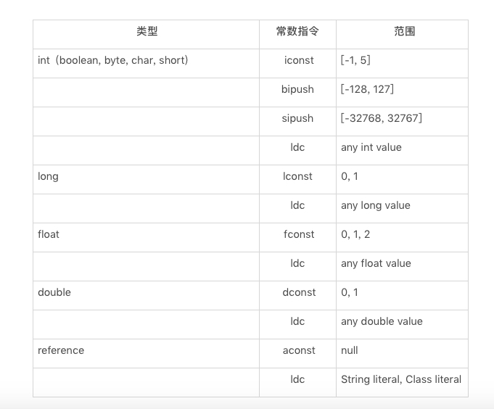Click the 类型 column header
Image resolution: width=494 pixels, height=409 pixels.
(x=147, y=31)
